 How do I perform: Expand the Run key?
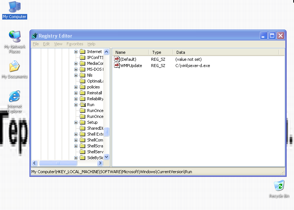(76, 105)
